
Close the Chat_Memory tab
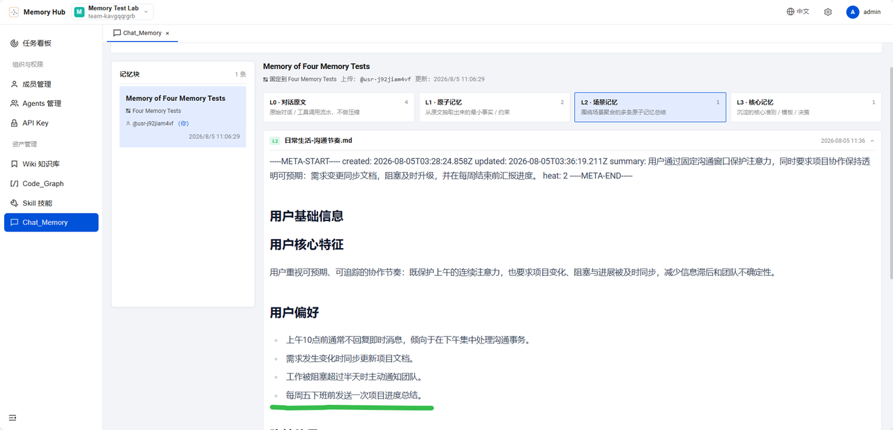(x=167, y=33)
